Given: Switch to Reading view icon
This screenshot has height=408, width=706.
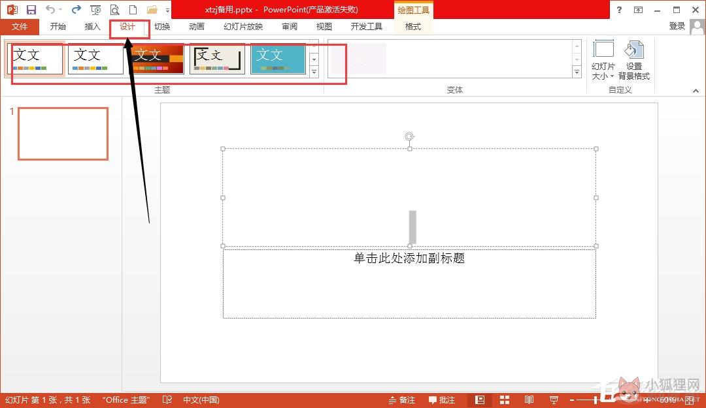Looking at the screenshot, I should click(529, 400).
